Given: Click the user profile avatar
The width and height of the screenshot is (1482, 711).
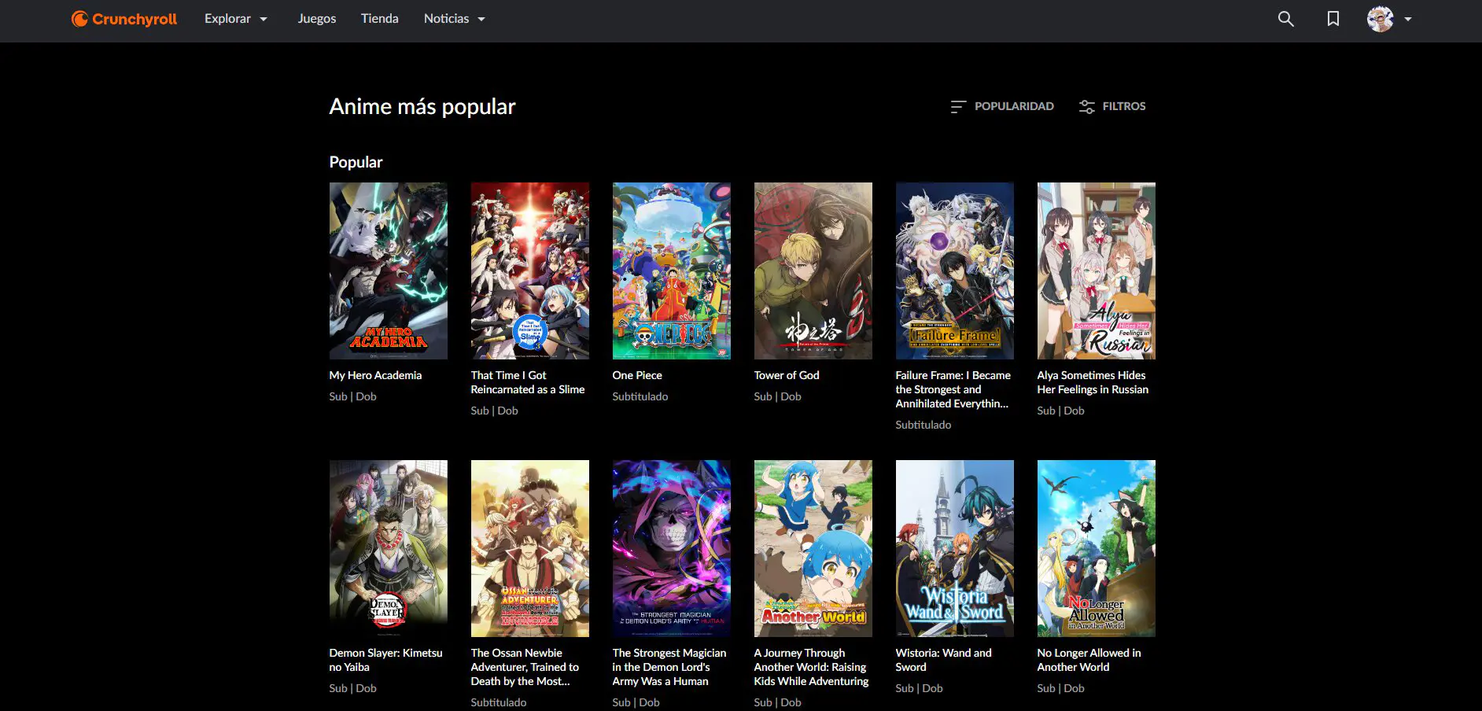Looking at the screenshot, I should coord(1380,19).
